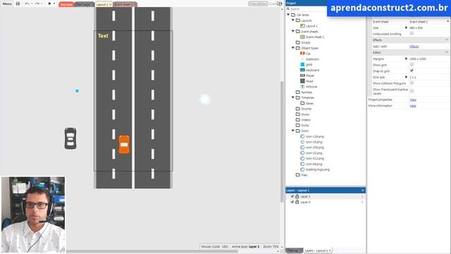Screen dimensions: 451x254
Task: Select the glob object type icon
Action: point(302,64)
